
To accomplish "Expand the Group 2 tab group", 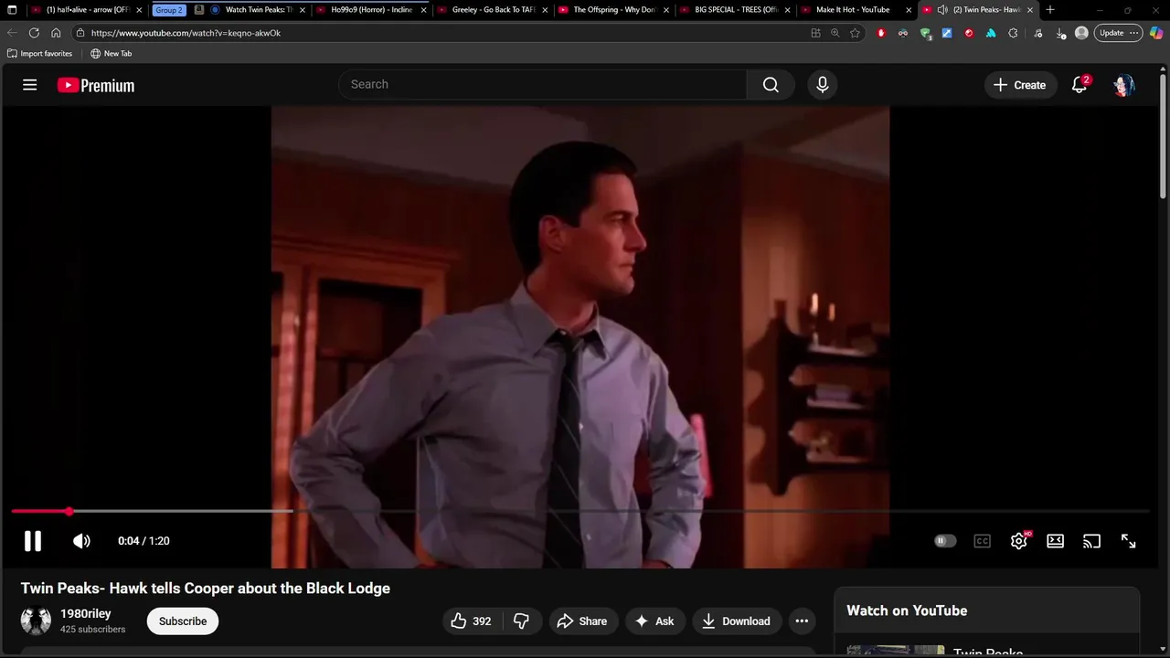I will [x=168, y=9].
